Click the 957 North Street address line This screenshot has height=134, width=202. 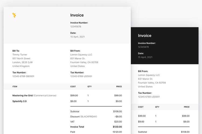21,58
